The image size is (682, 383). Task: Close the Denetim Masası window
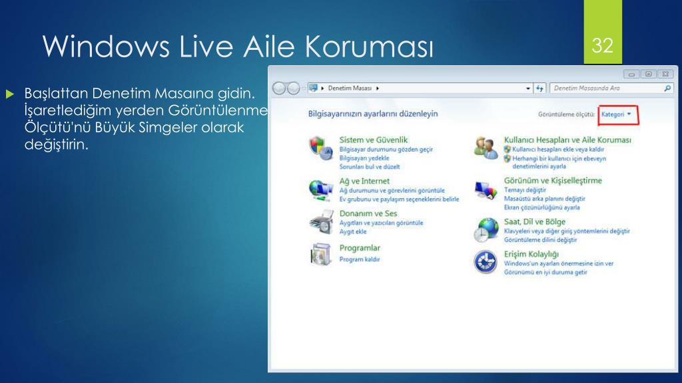665,74
